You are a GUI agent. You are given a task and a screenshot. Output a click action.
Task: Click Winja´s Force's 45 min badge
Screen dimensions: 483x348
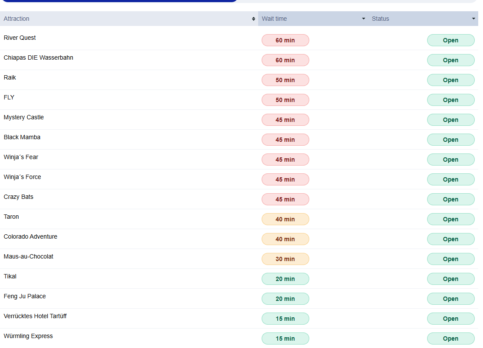coord(285,179)
